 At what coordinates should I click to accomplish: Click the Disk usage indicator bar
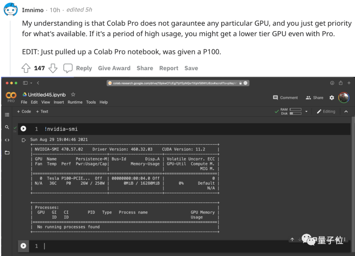[x=296, y=113]
